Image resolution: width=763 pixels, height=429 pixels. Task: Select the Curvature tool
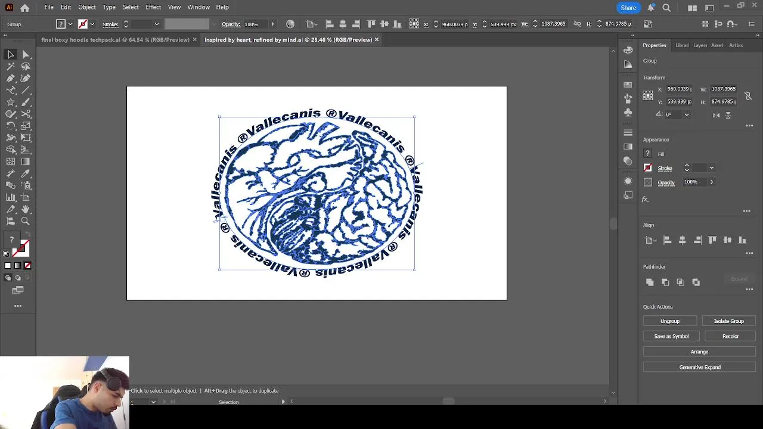26,78
